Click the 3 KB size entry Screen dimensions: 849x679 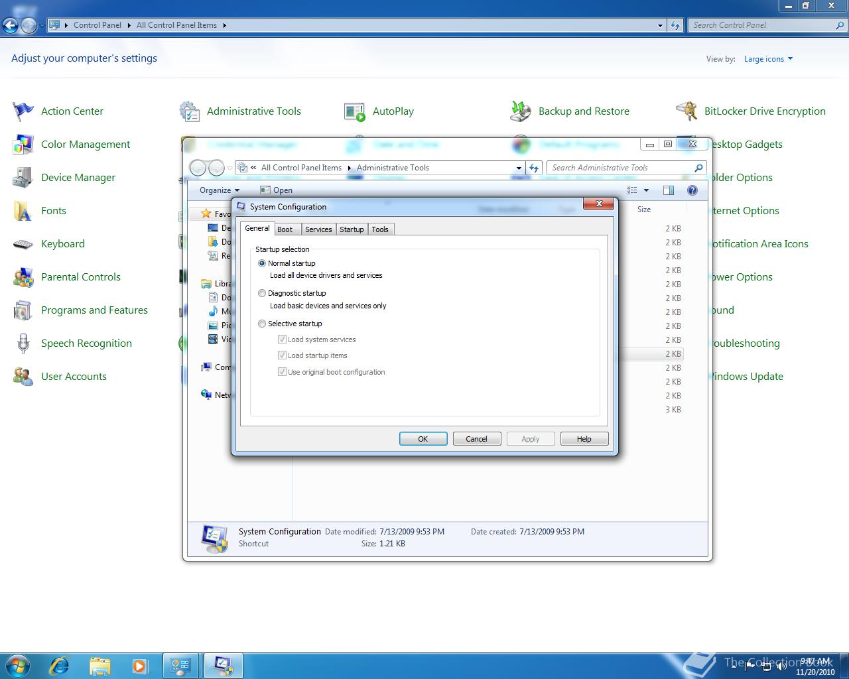point(673,410)
